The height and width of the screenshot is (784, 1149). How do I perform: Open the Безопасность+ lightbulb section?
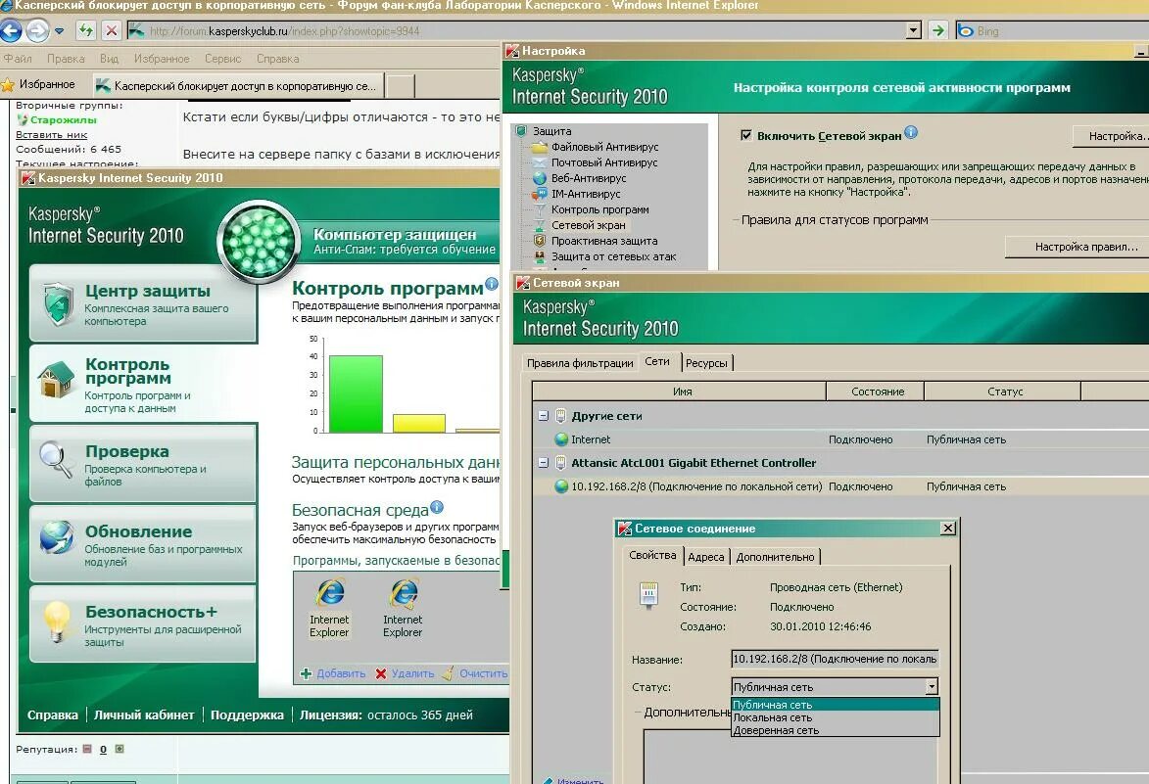tap(143, 623)
